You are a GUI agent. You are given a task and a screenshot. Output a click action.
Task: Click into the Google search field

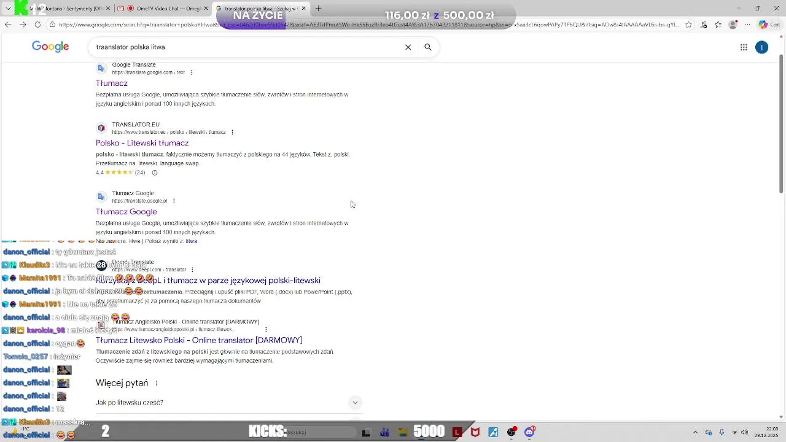(246, 47)
